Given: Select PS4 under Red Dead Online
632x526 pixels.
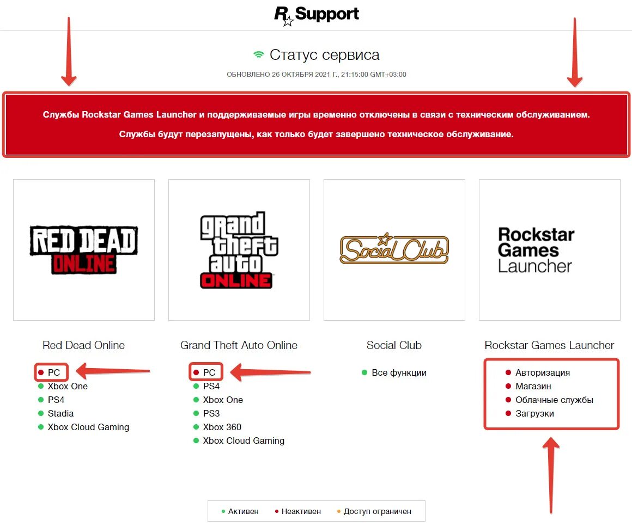Looking at the screenshot, I should click(x=56, y=400).
